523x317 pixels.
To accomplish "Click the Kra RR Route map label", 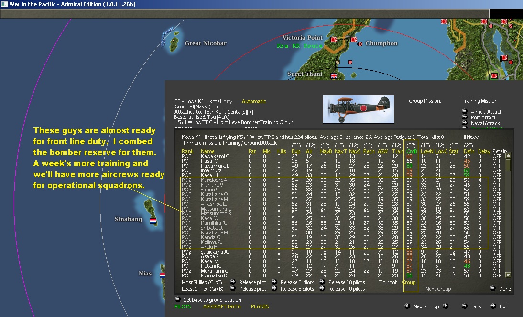I will (x=300, y=46).
